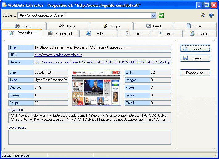The width and height of the screenshot is (219, 159).
Task: Click the Other tab page icon
Action: [x=189, y=26]
